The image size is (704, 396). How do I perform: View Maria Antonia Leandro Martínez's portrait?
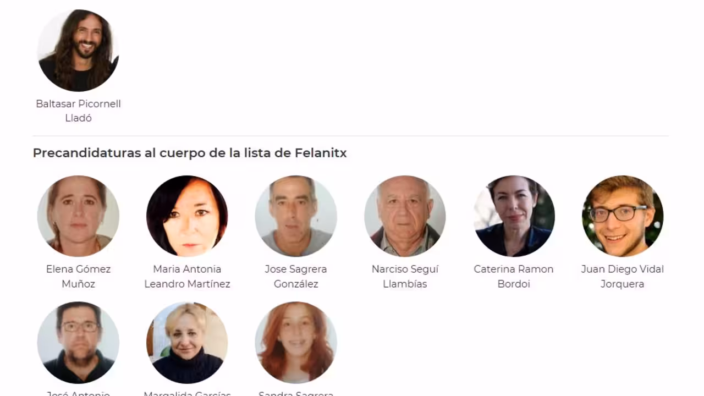click(x=187, y=216)
